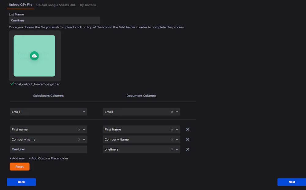Open the Company Name document column dropdown
Viewport: 306px width, 190px height.
177,140
